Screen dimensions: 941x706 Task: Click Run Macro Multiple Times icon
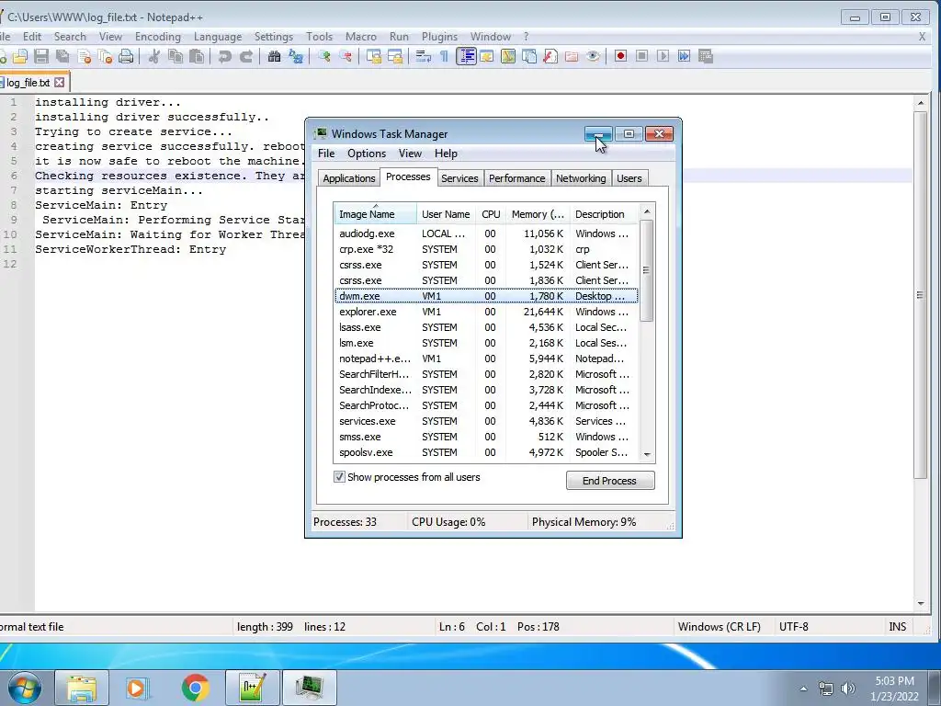pos(684,56)
